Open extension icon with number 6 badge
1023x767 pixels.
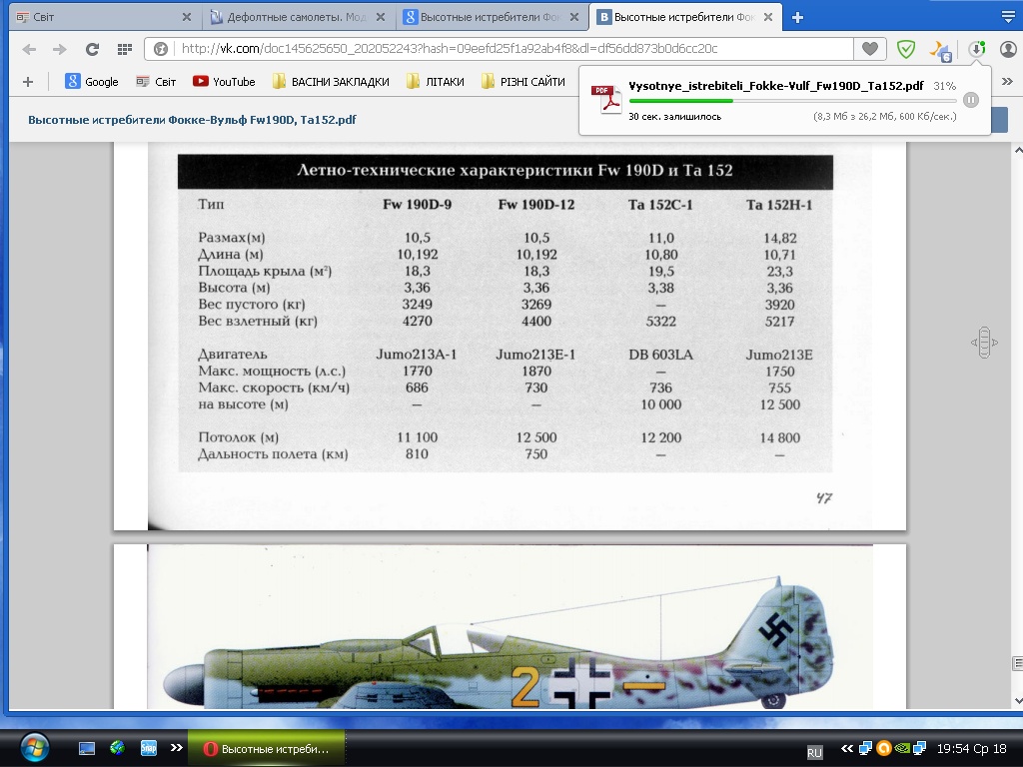tap(941, 50)
